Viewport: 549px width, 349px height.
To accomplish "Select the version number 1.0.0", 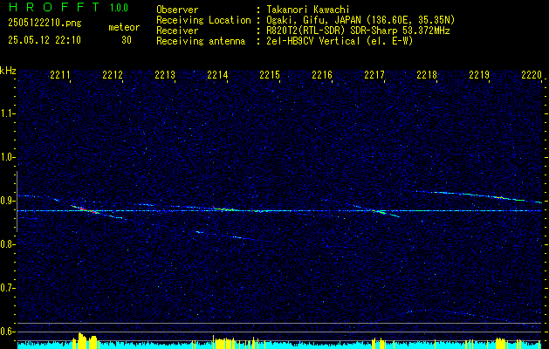I will (x=119, y=7).
